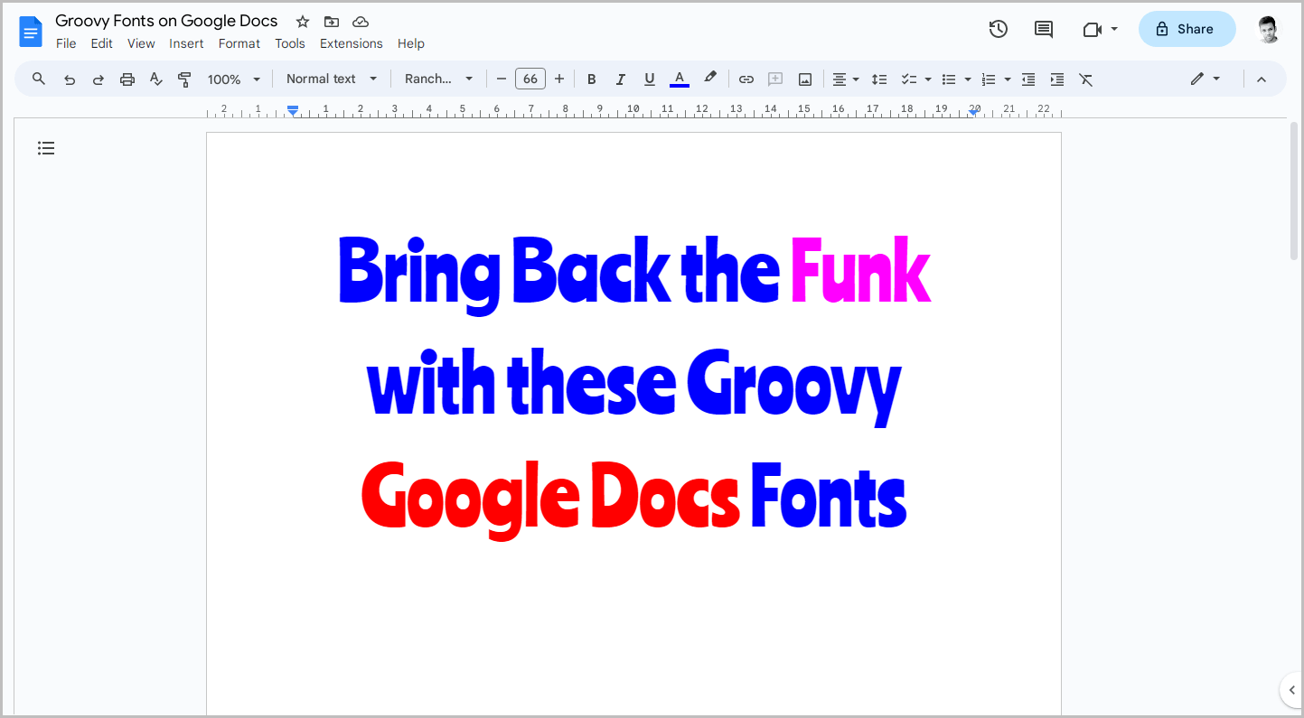Clear formatting from selected text

tap(1085, 79)
